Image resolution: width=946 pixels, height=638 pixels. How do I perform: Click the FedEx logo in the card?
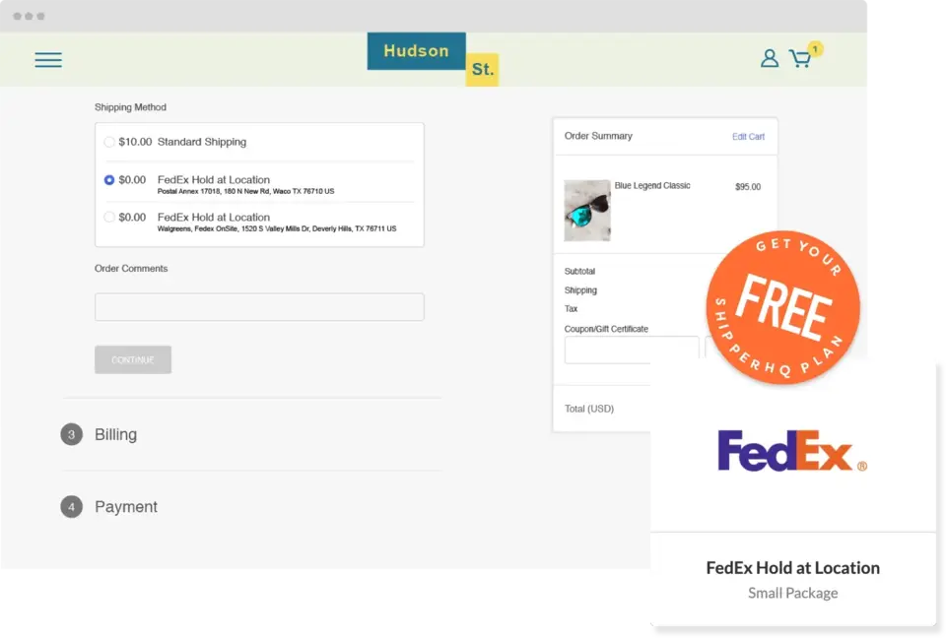click(792, 451)
